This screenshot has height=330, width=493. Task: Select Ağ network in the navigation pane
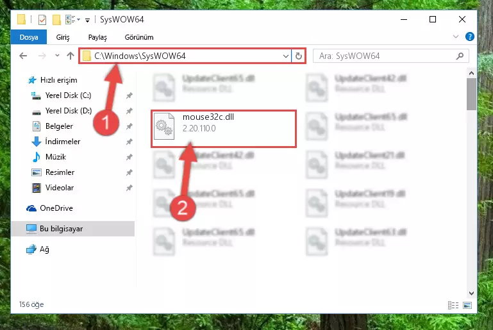tap(44, 249)
